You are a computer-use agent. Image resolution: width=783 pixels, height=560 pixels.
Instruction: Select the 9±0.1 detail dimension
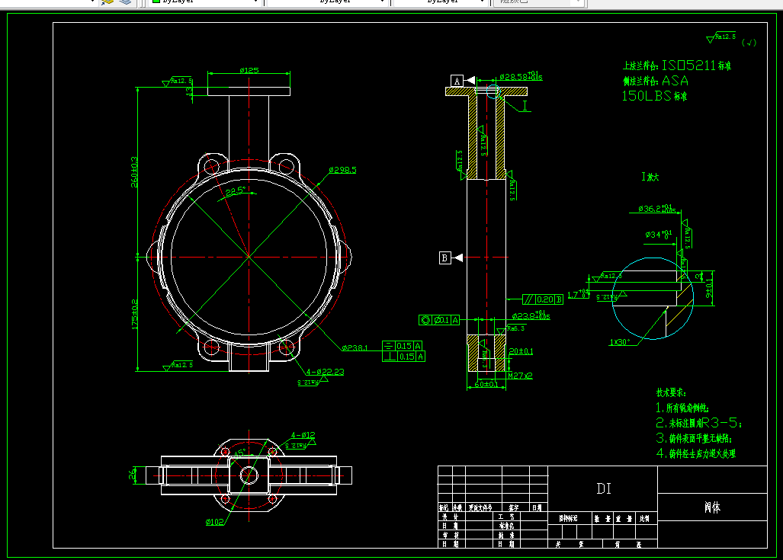(x=709, y=289)
